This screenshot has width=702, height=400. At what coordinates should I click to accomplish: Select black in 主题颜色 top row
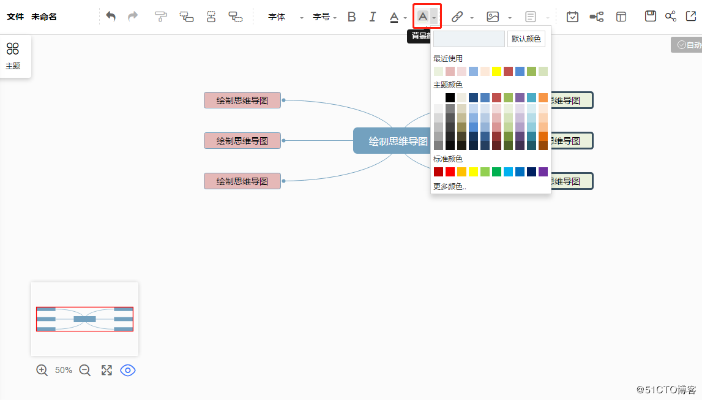coord(450,97)
